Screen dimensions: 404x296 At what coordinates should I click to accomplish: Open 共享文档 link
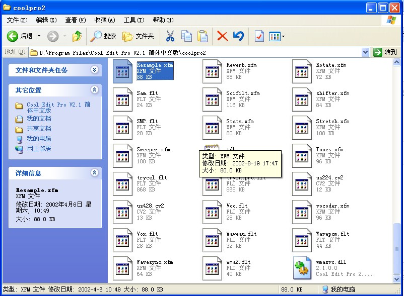point(39,129)
